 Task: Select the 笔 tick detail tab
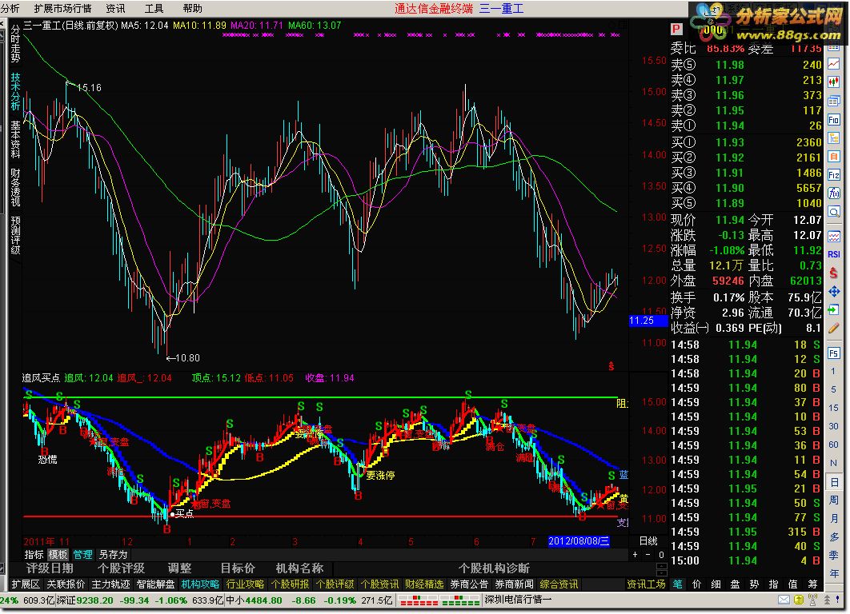tap(678, 584)
